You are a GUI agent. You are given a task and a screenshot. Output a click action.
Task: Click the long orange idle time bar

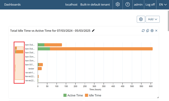(101, 49)
